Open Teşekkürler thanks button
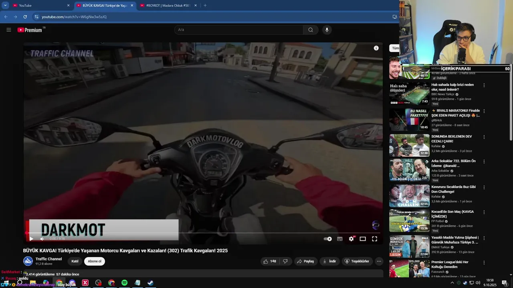Viewport: 513px width, 288px height. [x=357, y=261]
